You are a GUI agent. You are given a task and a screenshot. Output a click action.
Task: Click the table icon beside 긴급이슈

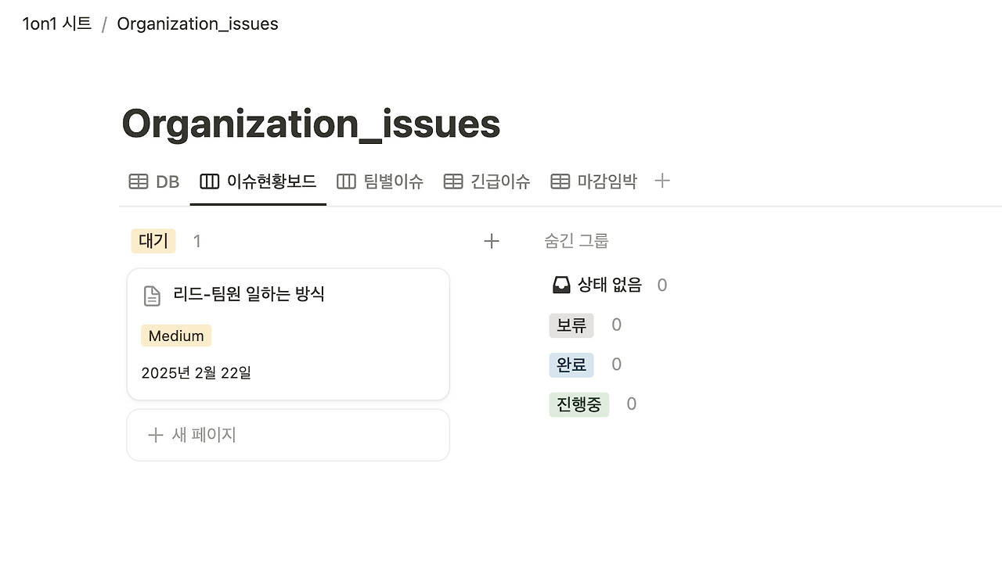coord(452,181)
